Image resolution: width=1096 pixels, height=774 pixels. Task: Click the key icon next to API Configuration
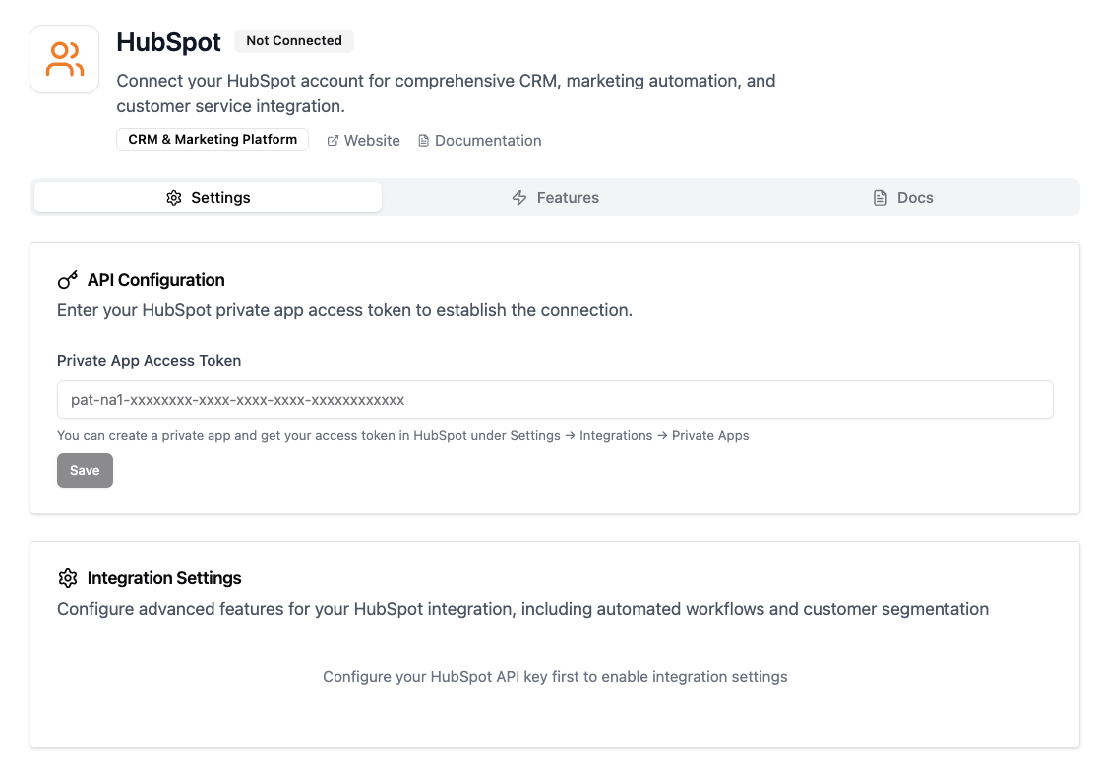click(65, 279)
